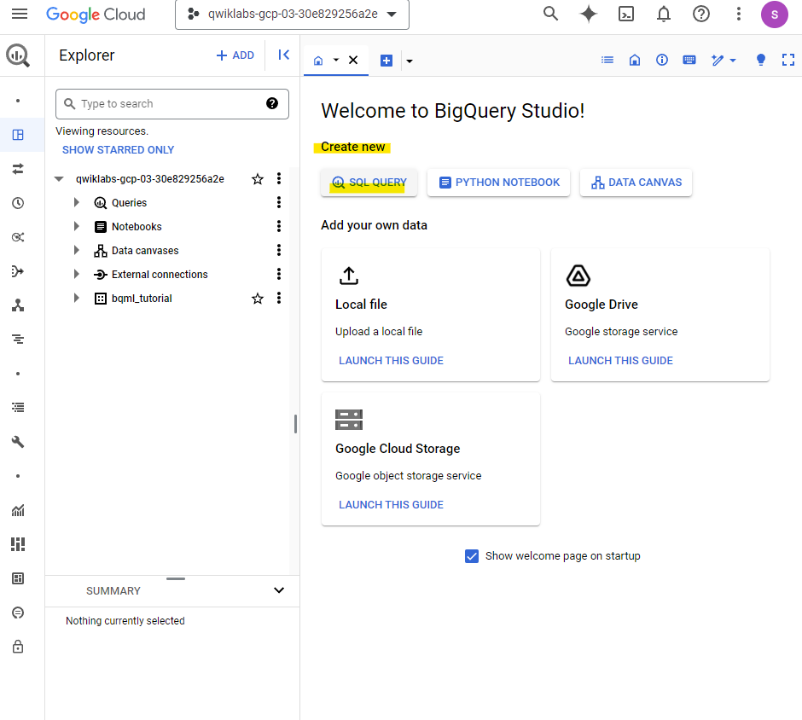The height and width of the screenshot is (720, 802).
Task: Create a new SQL QUERY
Action: tap(369, 183)
